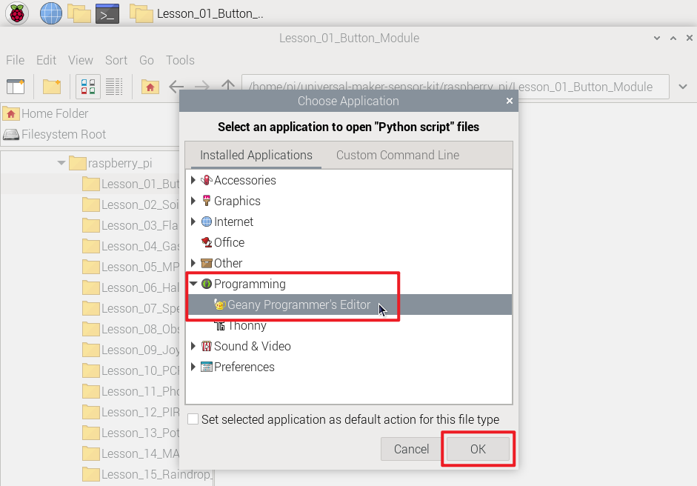Select the Lesson_12_PIR folder in tree

pyautogui.click(x=130, y=412)
